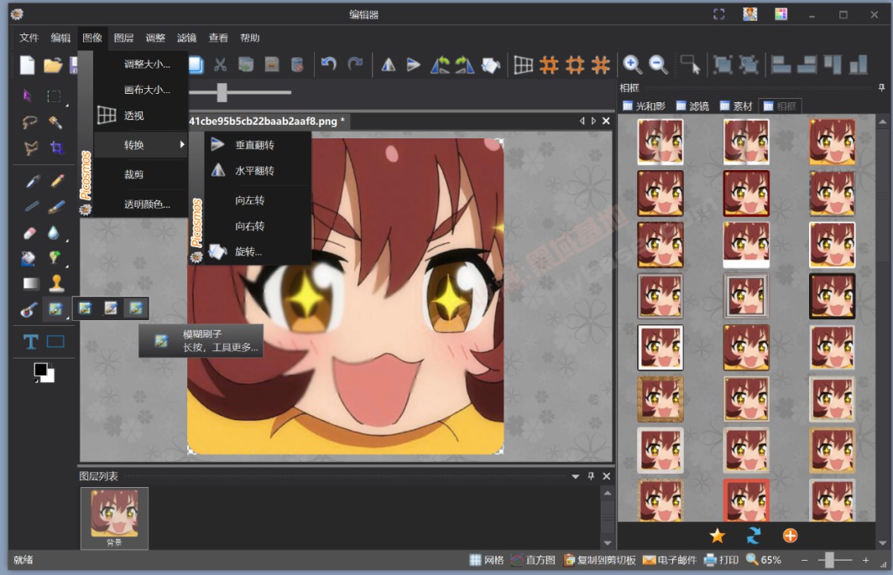Click the Undo arrow icon

[329, 64]
